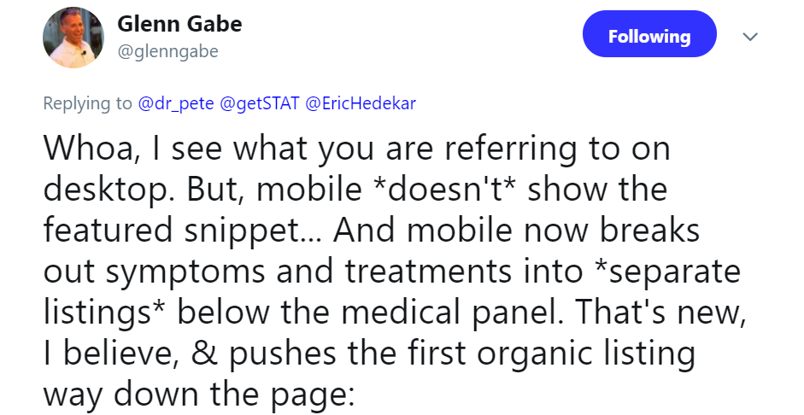
Task: Open the @EricHedekar mention link
Action: point(361,103)
